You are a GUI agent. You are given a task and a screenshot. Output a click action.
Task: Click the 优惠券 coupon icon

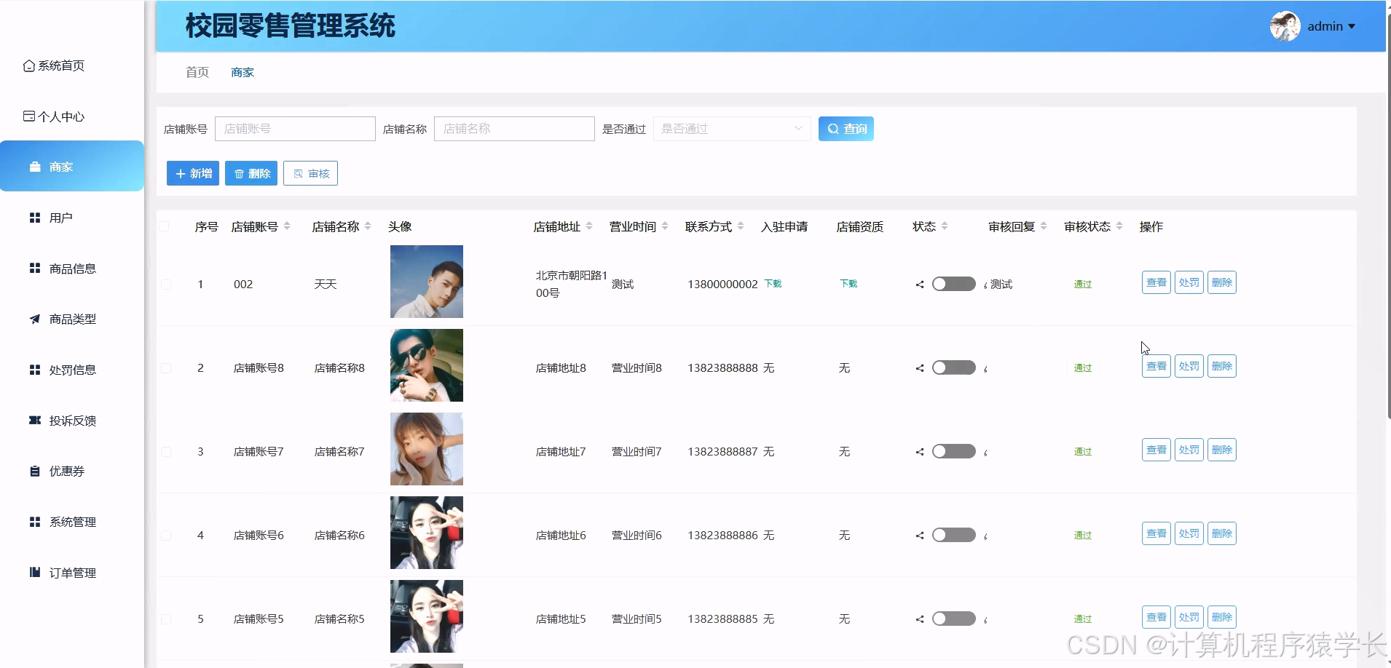pyautogui.click(x=34, y=471)
